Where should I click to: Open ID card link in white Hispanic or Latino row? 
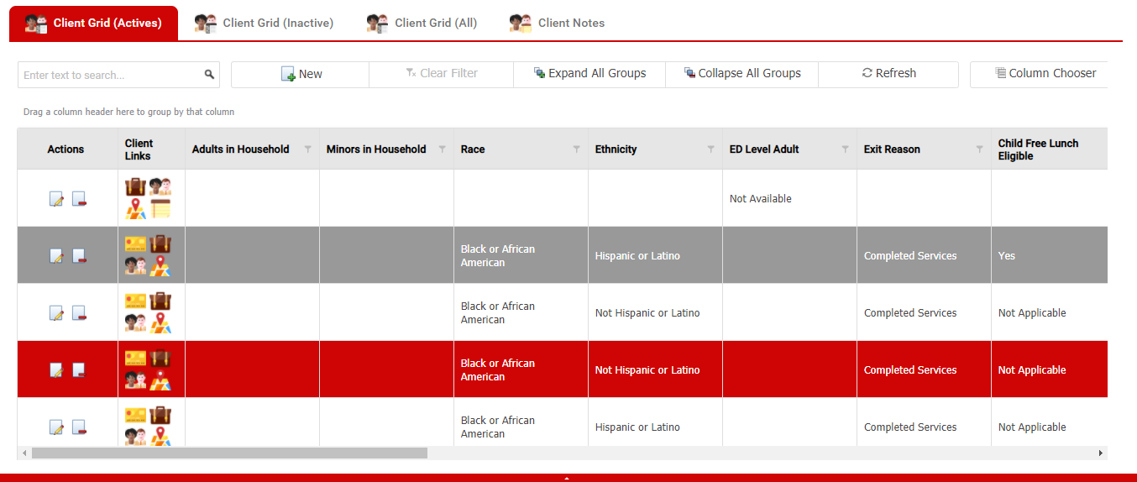pyautogui.click(x=136, y=416)
